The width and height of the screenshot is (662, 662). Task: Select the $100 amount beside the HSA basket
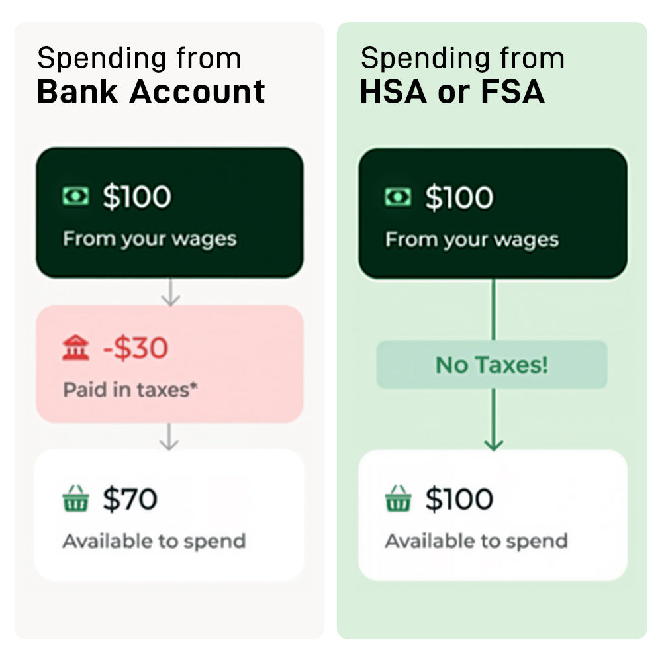point(459,499)
